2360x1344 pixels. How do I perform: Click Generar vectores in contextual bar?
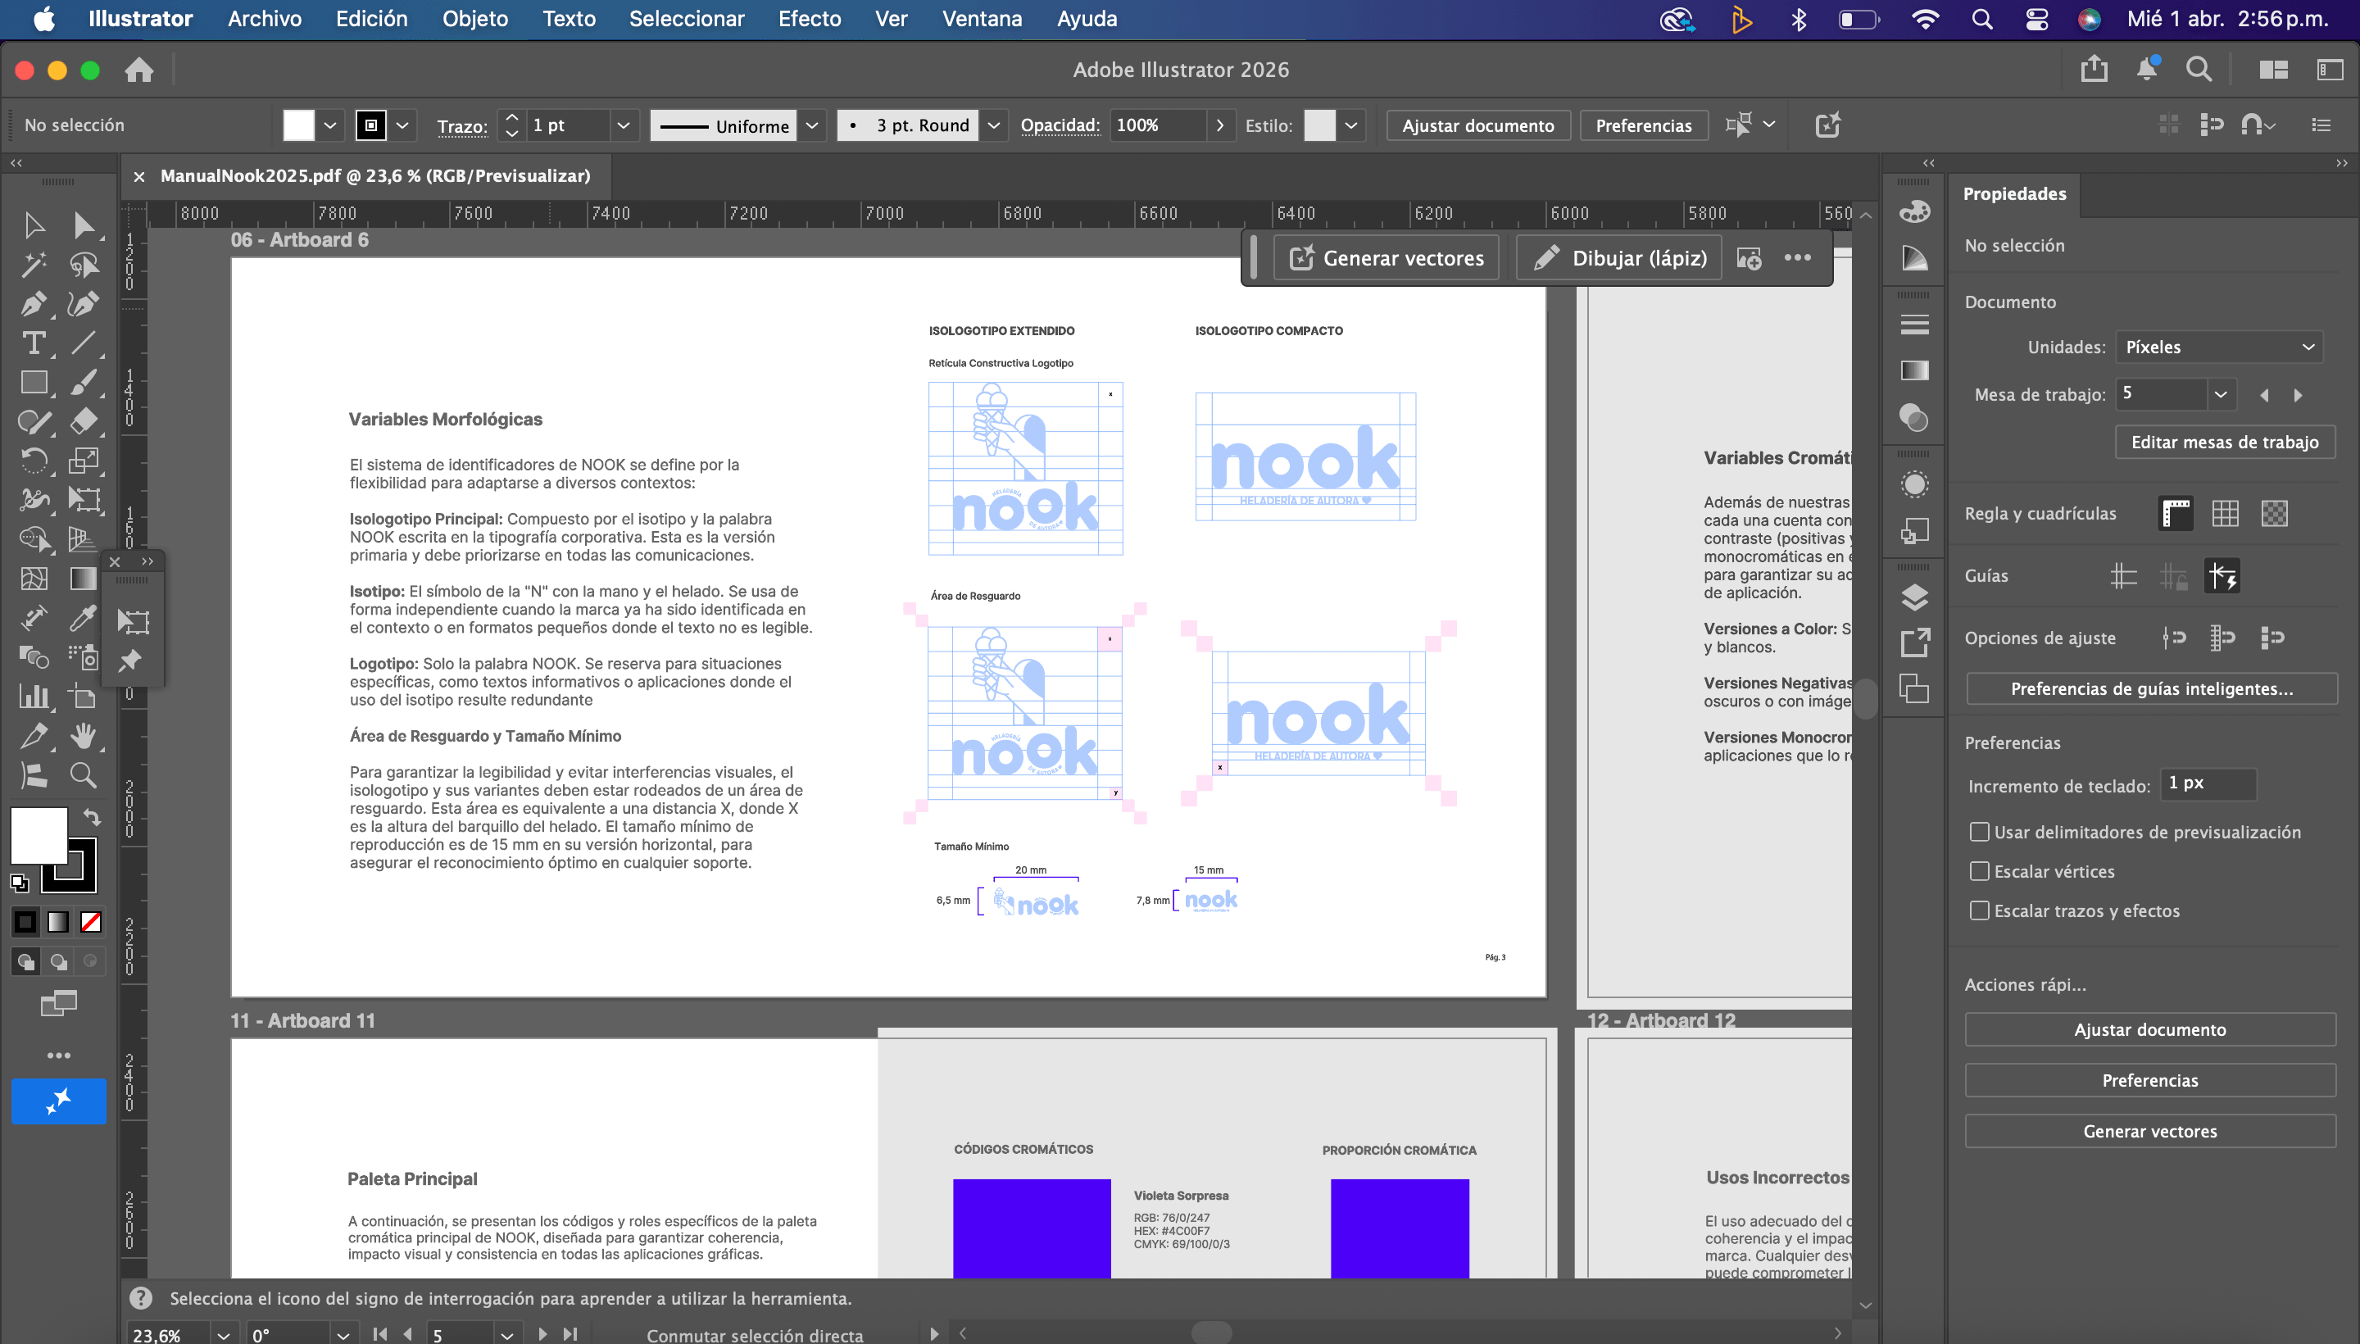tap(1386, 258)
